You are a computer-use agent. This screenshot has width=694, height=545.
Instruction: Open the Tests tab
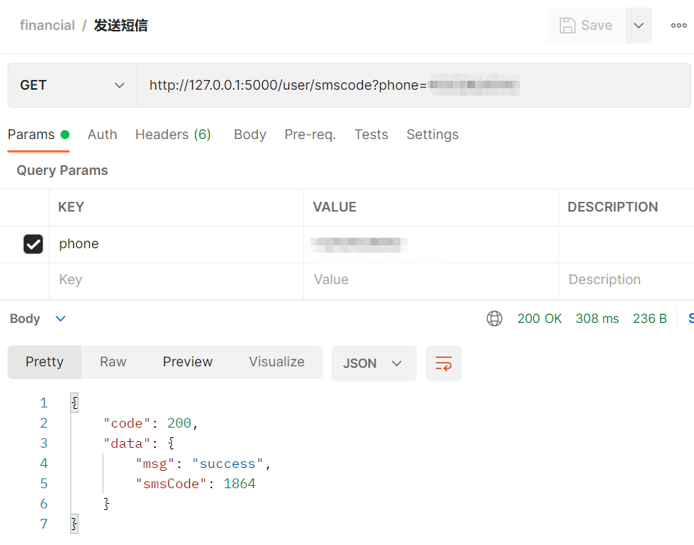point(371,135)
